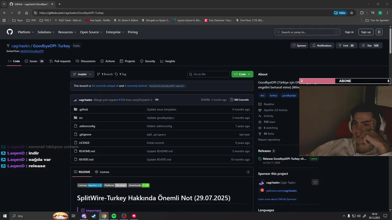Screen dimensions: 392x220
Task: Click the Notifications button
Action: (322, 46)
